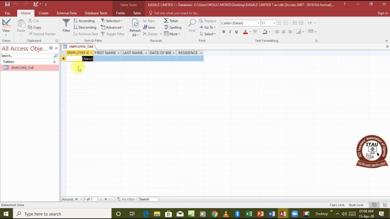
Task: Toggle Underline formatting
Action: (236, 32)
